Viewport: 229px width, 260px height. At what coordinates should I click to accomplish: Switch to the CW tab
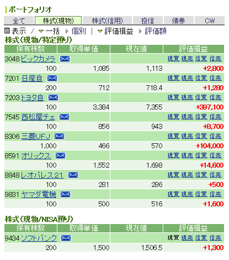point(210,20)
